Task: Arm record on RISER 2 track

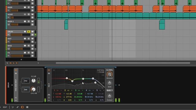Action: tap(25, 21)
